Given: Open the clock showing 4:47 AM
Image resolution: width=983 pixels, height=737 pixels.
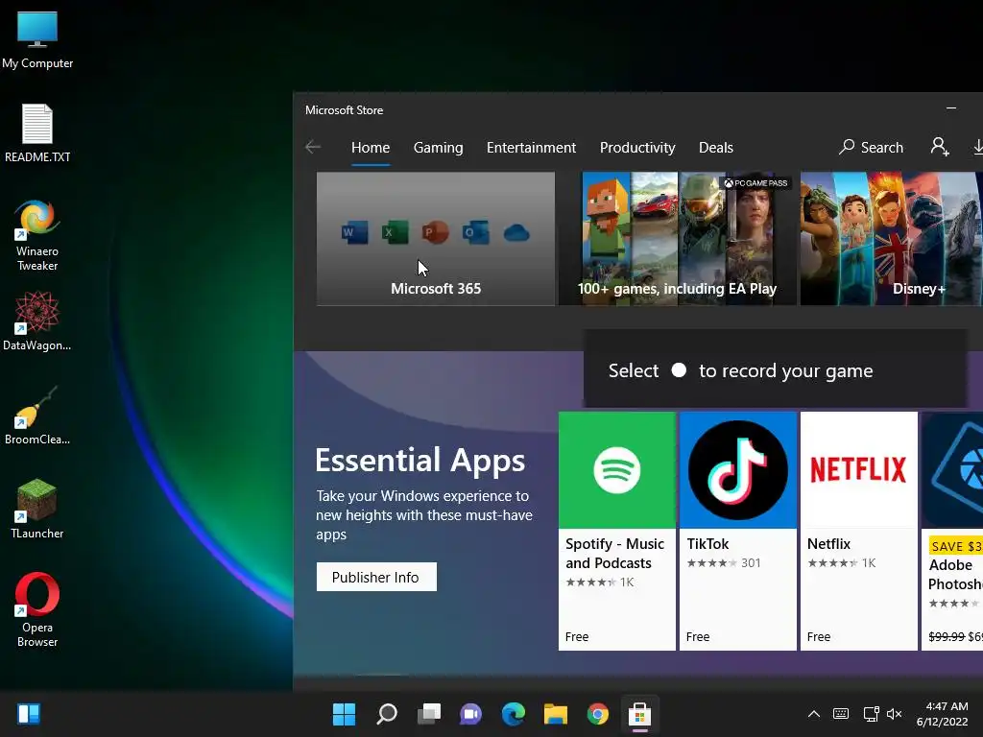Looking at the screenshot, I should (x=943, y=714).
